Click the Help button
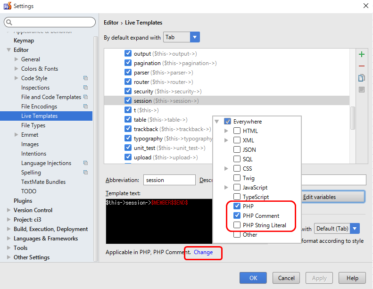Viewport: 373px width, 289px height. (352, 278)
